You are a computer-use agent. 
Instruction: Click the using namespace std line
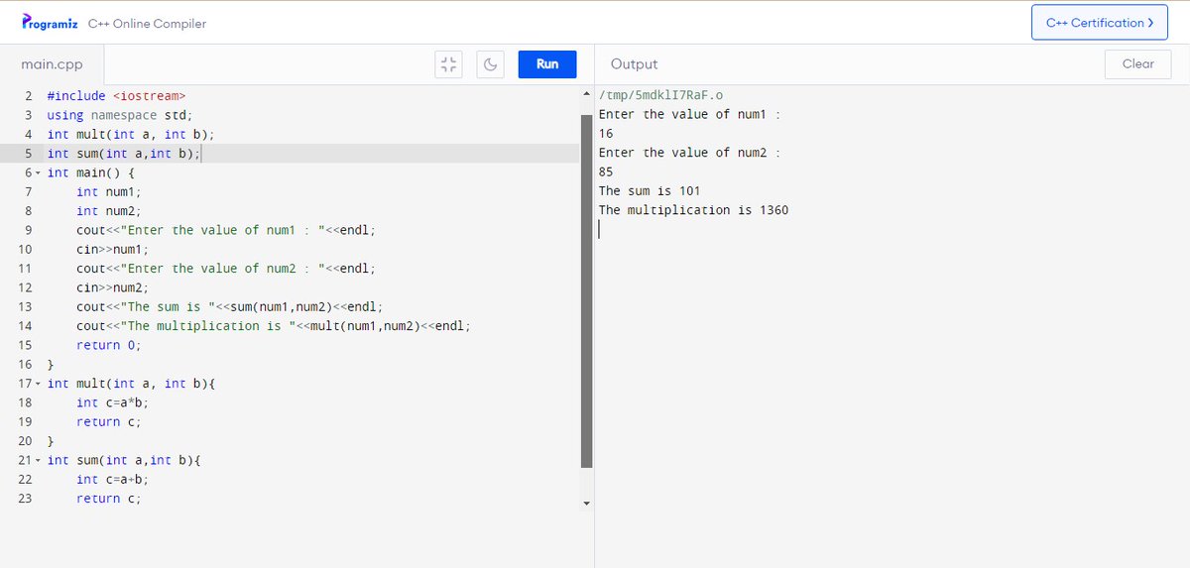120,115
